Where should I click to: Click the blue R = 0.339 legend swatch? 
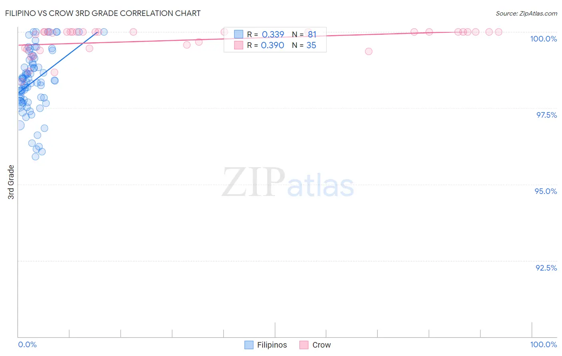pos(239,34)
